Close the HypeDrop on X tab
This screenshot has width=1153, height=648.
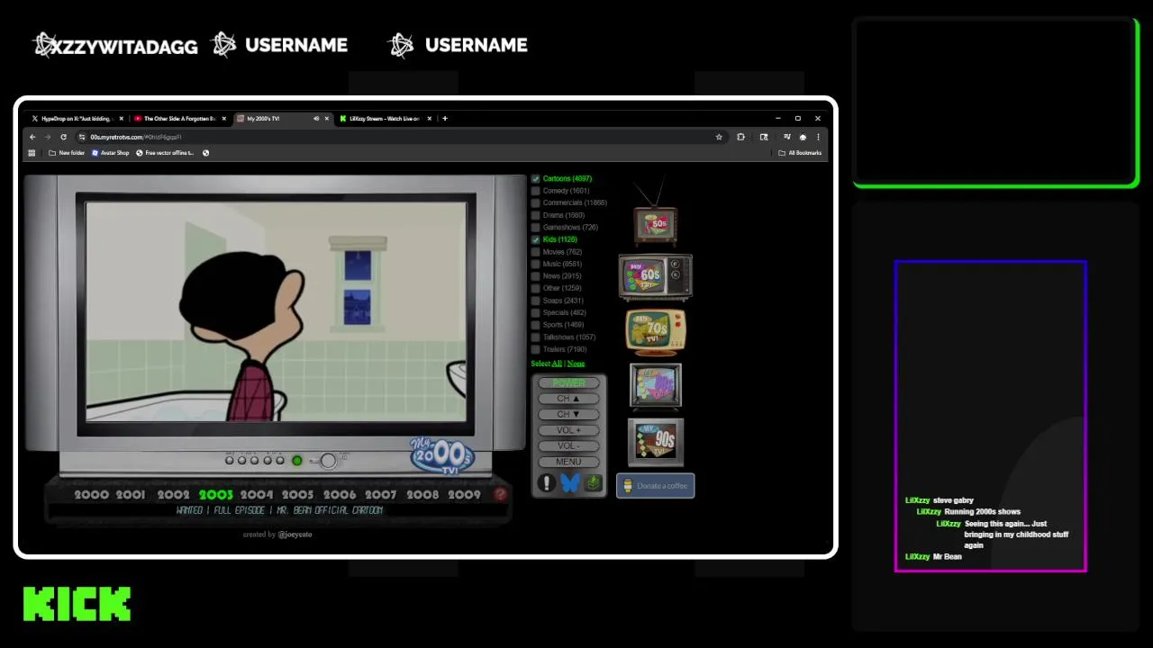[122, 118]
